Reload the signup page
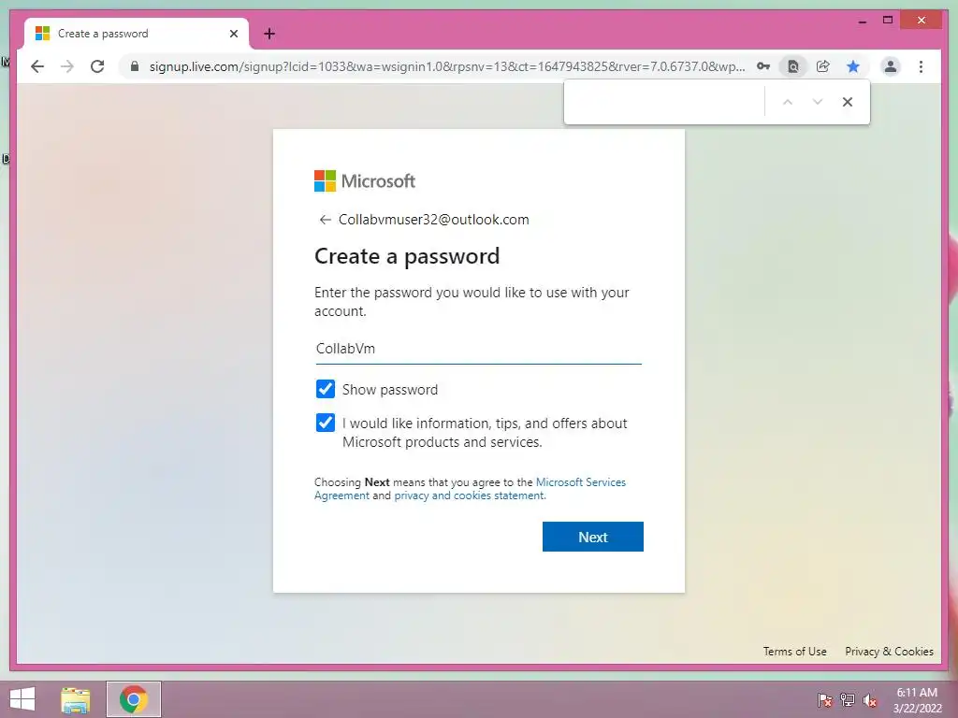958x718 pixels. pyautogui.click(x=97, y=66)
